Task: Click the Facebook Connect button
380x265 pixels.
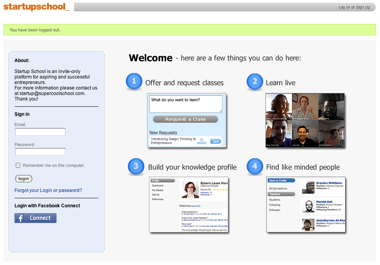Action: pos(35,218)
